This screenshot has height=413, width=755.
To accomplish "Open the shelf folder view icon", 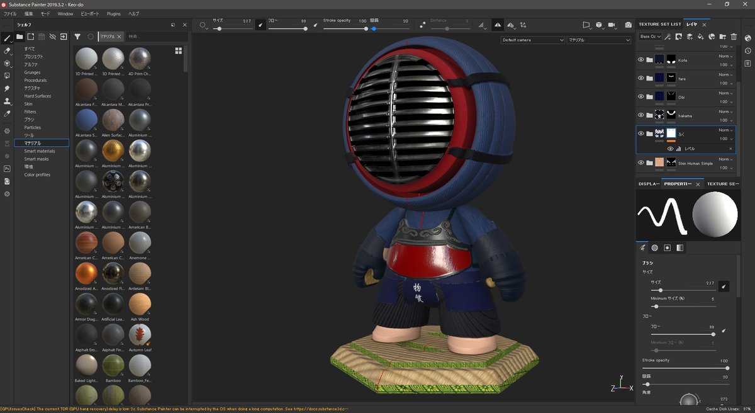I will [x=20, y=37].
